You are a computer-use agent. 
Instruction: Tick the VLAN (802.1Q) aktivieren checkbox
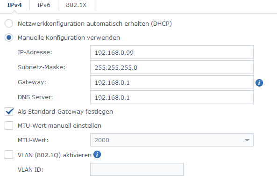[x=9, y=154]
